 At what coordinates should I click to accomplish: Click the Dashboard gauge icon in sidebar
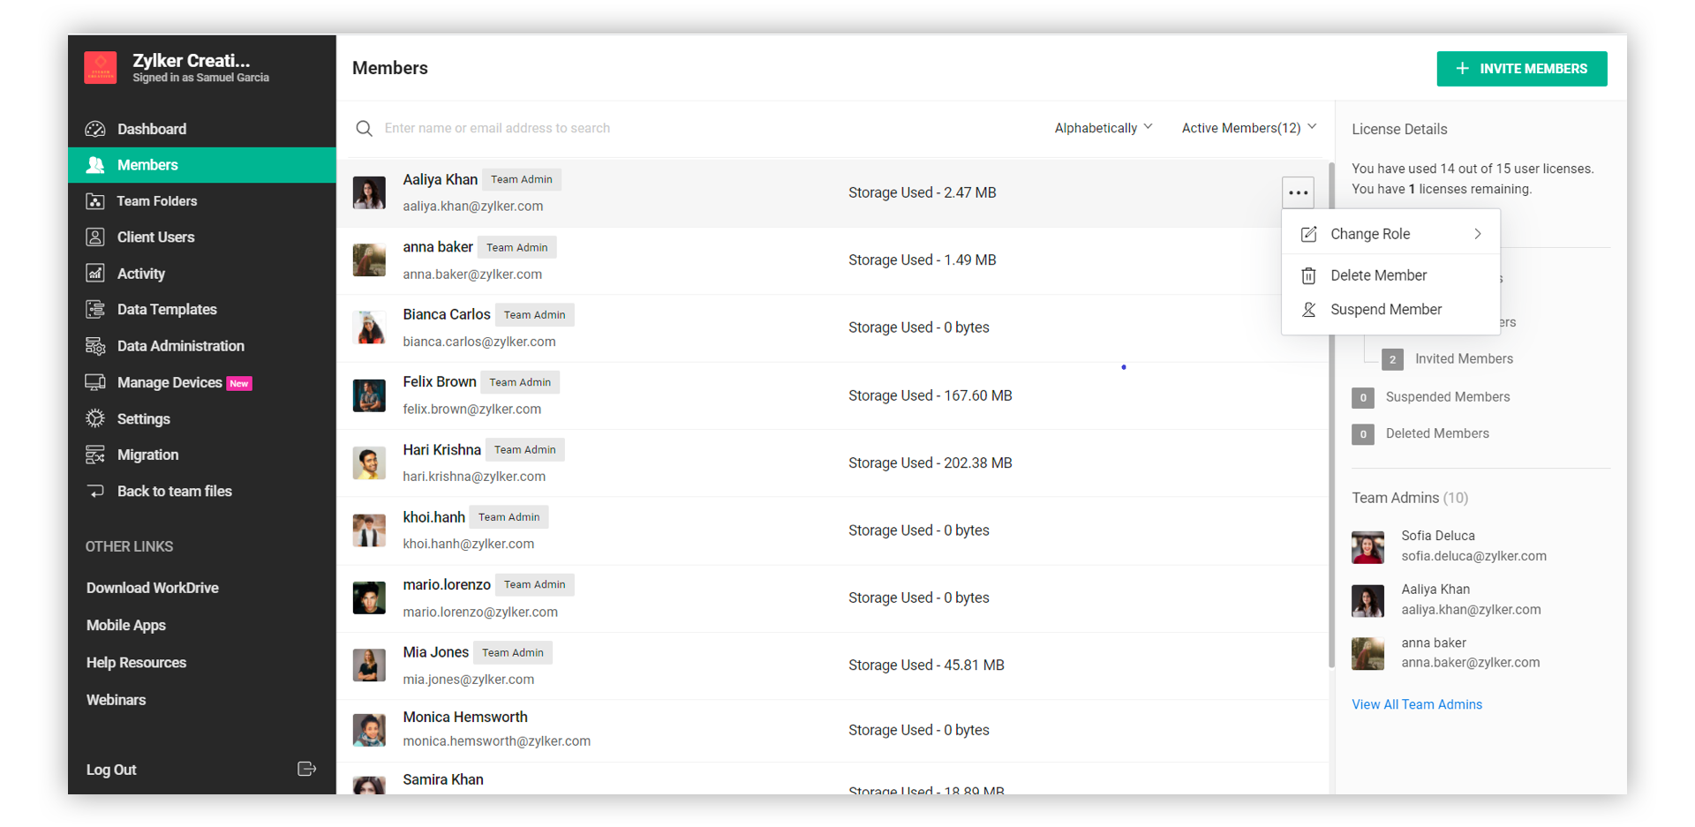tap(95, 129)
